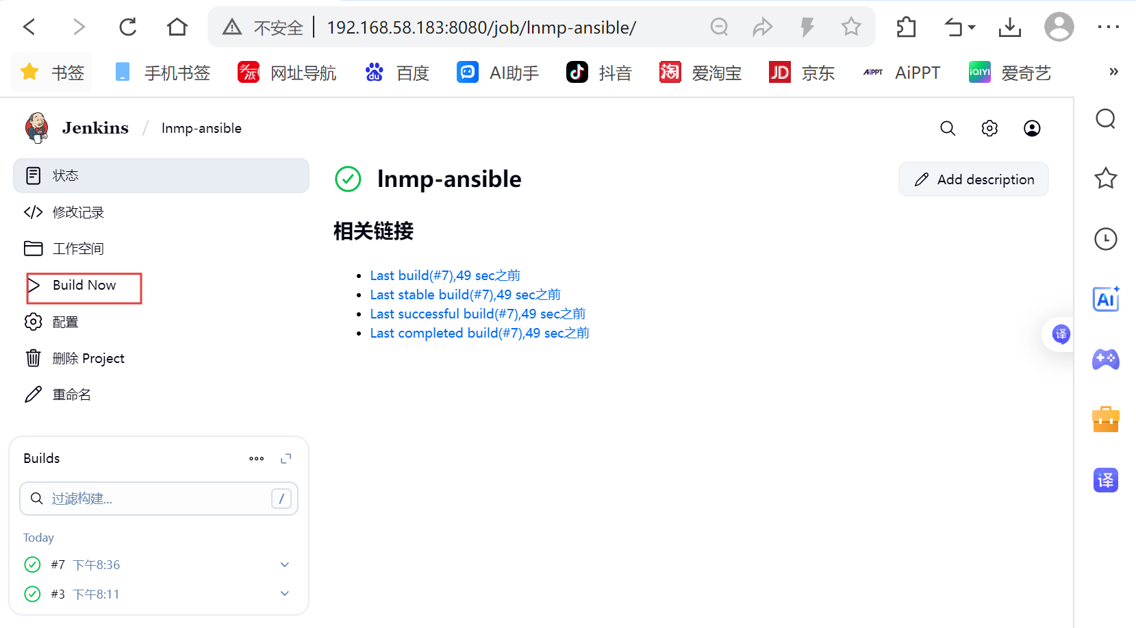The width and height of the screenshot is (1136, 628).
Task: Focus the 过滤构建 filter input
Action: pos(159,499)
